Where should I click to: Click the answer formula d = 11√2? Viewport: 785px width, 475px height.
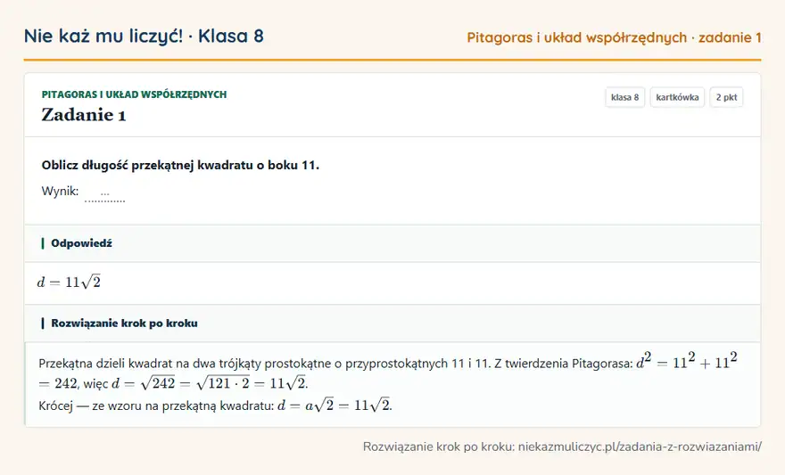[x=69, y=282]
